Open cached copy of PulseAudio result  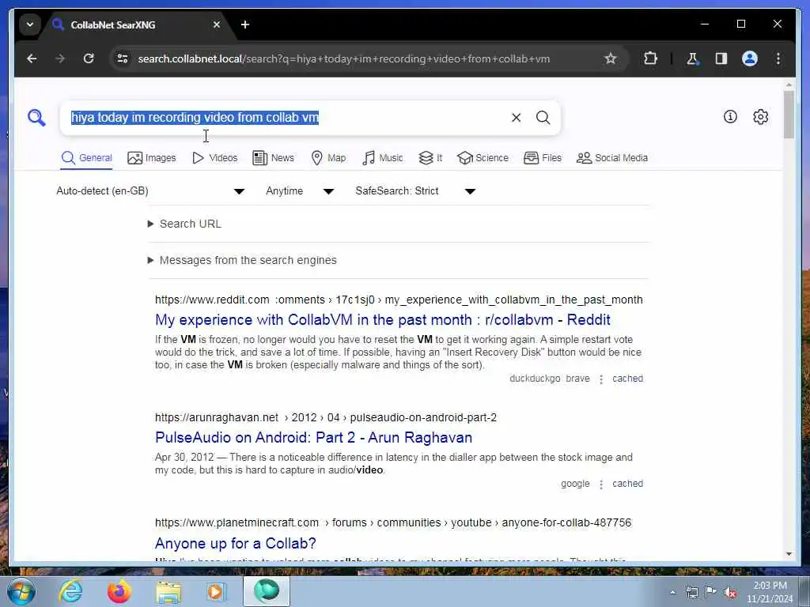click(627, 484)
